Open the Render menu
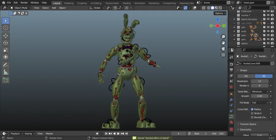Image resolution: width=276 pixels, height=140 pixels. pyautogui.click(x=24, y=2)
